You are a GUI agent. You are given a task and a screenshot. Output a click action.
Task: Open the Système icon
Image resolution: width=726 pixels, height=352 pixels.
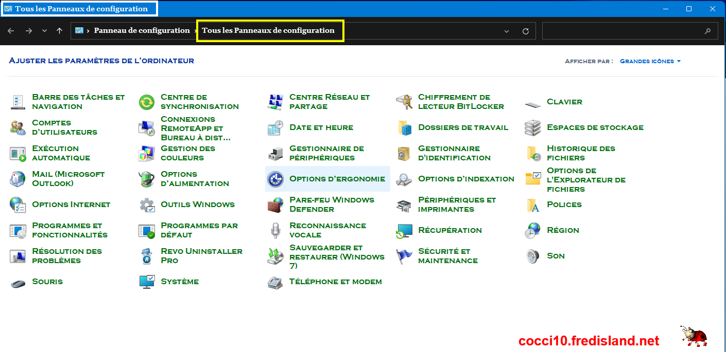(x=147, y=282)
